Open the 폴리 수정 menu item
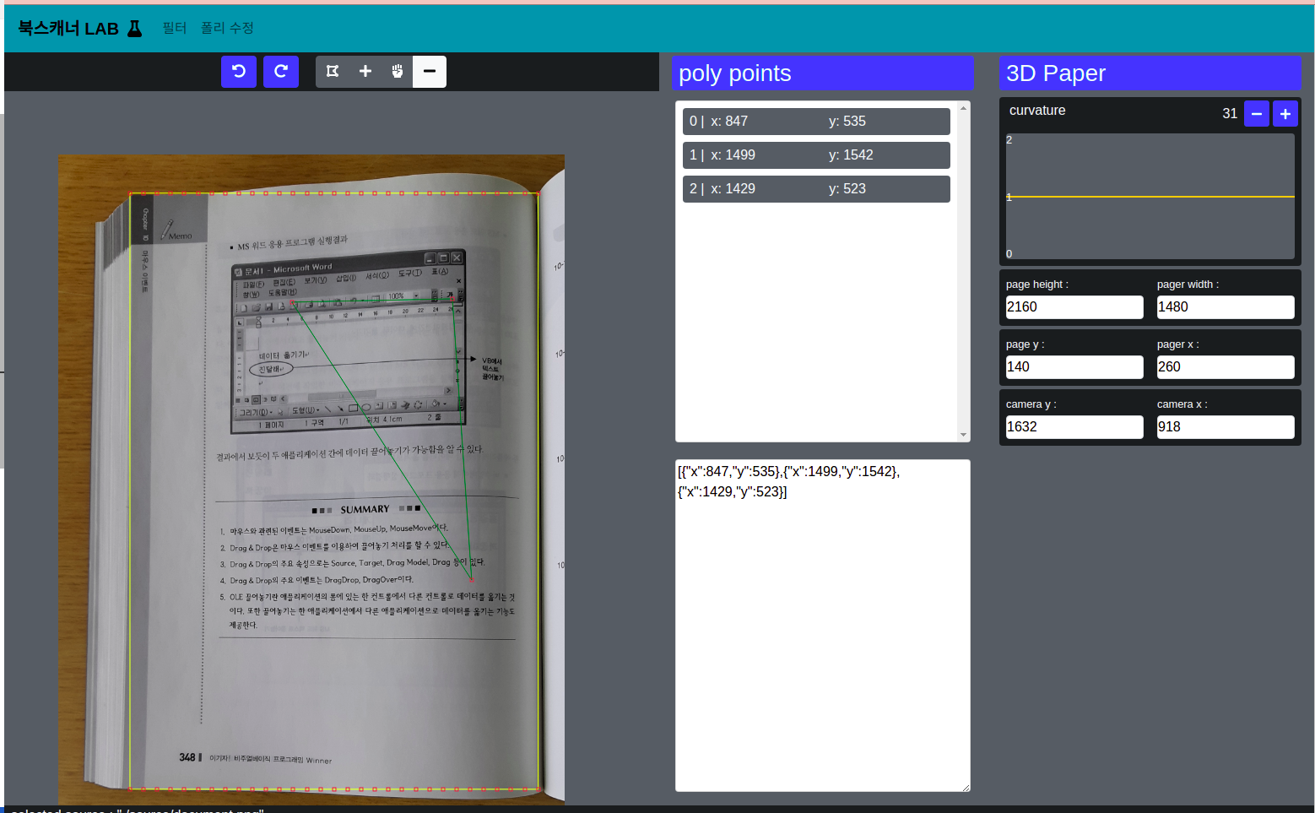This screenshot has height=813, width=1315. click(x=227, y=28)
